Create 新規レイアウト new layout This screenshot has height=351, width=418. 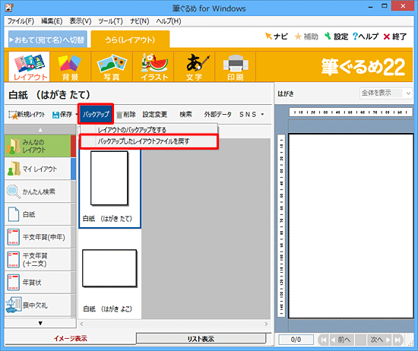(x=27, y=115)
